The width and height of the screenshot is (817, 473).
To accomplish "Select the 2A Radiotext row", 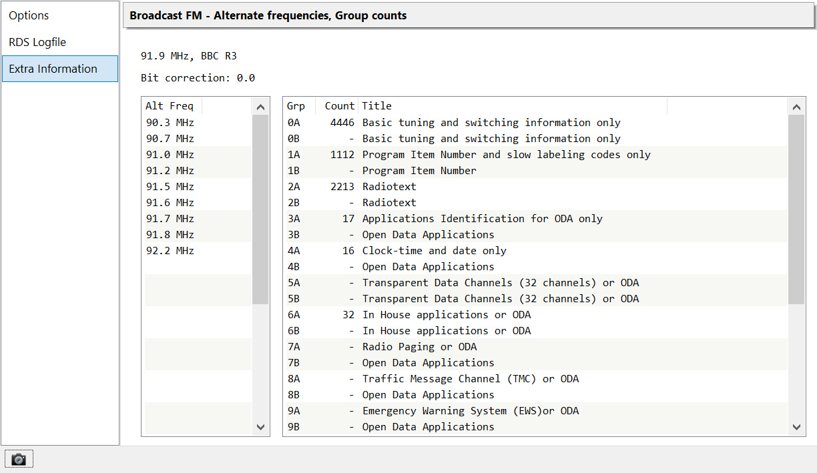I will (x=389, y=187).
